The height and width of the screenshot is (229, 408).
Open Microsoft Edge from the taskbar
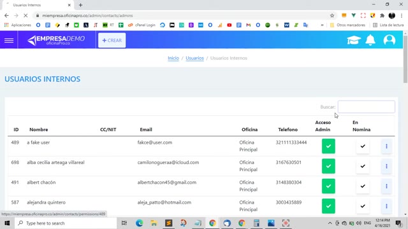click(x=139, y=223)
